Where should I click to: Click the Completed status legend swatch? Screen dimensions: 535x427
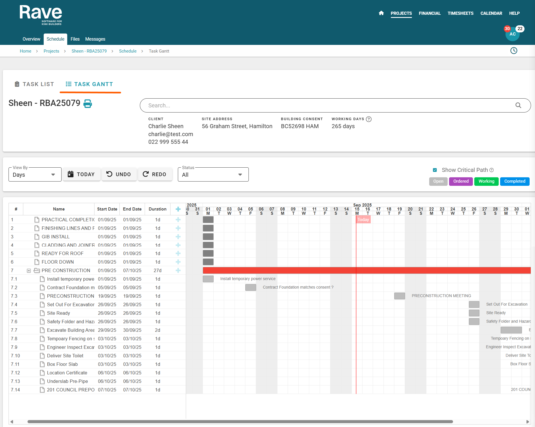pos(515,181)
